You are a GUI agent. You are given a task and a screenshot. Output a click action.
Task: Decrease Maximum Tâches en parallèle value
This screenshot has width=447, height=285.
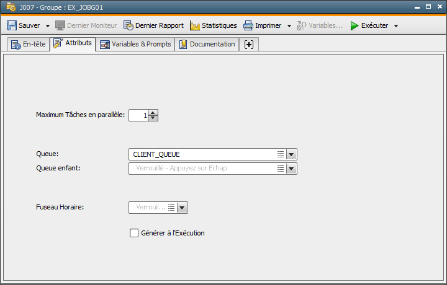(x=153, y=118)
